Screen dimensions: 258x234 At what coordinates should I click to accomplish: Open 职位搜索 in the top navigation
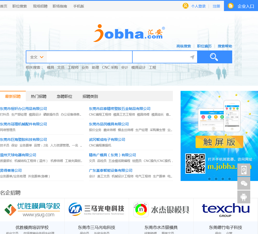click(x=20, y=6)
